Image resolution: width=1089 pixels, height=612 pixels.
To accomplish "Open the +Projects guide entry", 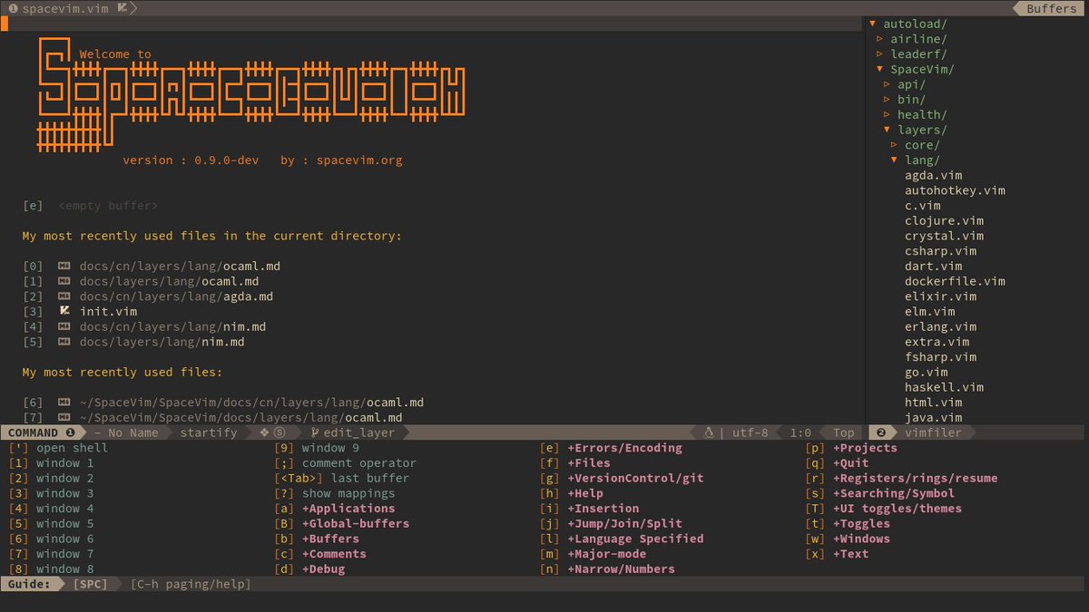I will (x=865, y=448).
